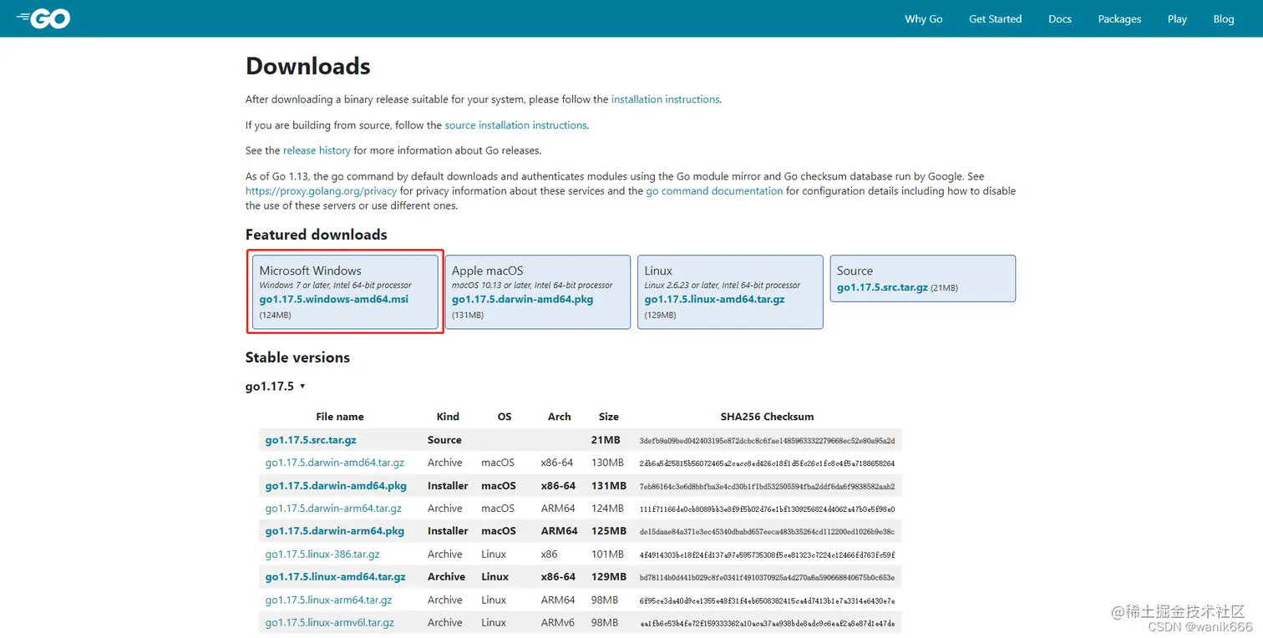Image resolution: width=1263 pixels, height=638 pixels.
Task: Select checksum of go1.17.5.linux-386.tar.gz row
Action: pyautogui.click(x=767, y=555)
